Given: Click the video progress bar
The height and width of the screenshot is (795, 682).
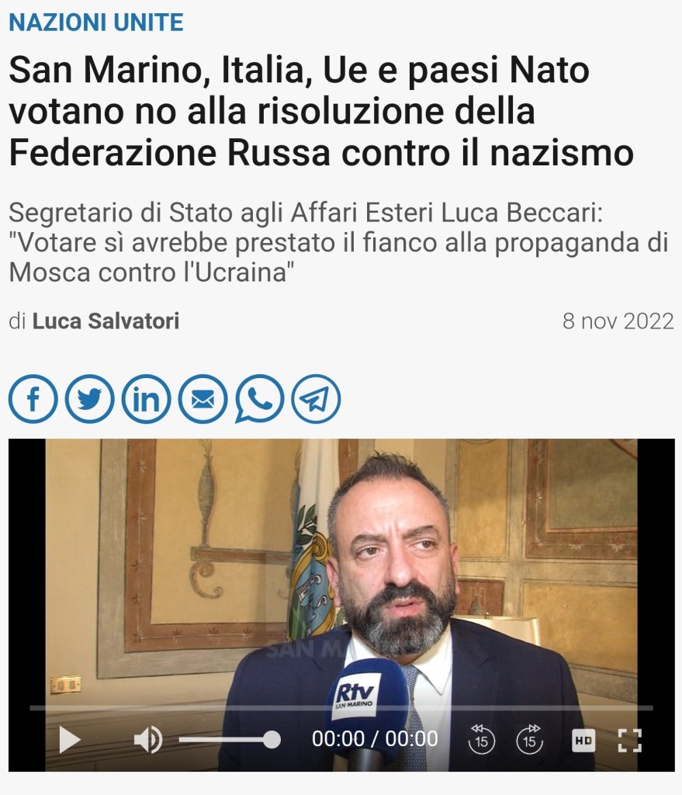Looking at the screenshot, I should point(341,708).
